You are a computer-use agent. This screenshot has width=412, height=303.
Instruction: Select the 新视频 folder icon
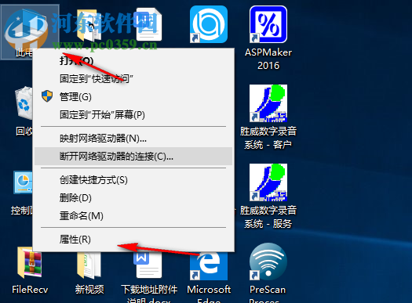(89, 265)
